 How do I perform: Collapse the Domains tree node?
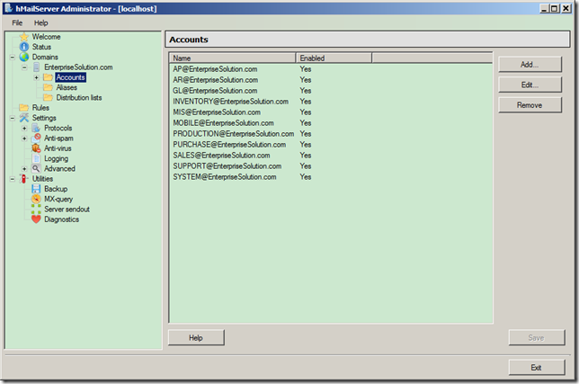click(x=13, y=58)
